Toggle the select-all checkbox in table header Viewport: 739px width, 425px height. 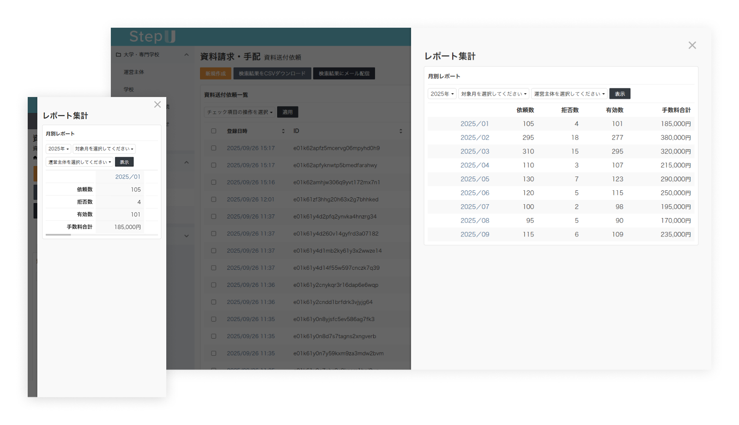click(213, 131)
